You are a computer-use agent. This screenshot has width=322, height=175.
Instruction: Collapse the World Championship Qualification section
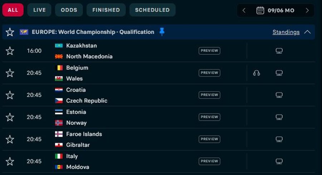307,32
